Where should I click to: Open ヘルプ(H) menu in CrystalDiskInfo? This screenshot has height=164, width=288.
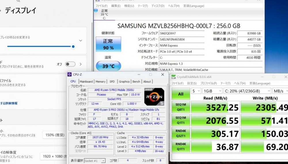click(174, 6)
